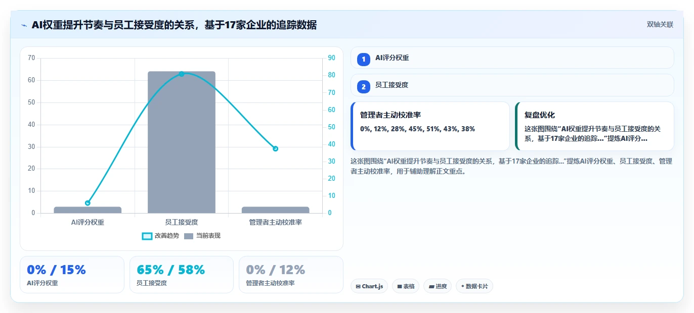Select the 数据卡片 tag chip

pos(474,286)
